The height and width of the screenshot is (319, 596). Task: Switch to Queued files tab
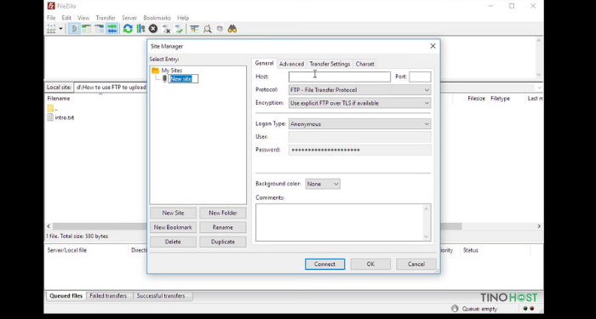point(66,296)
